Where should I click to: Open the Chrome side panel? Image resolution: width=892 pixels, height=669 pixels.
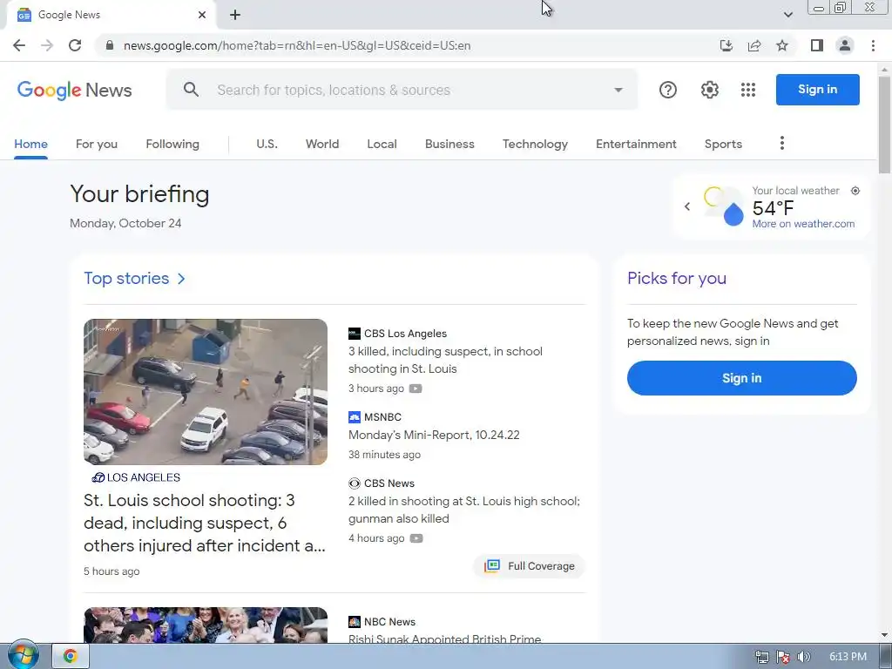(817, 45)
